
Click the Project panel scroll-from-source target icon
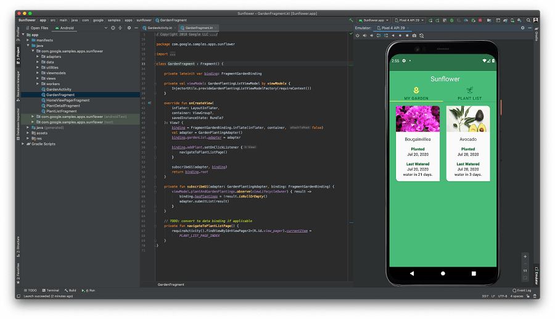pos(113,28)
